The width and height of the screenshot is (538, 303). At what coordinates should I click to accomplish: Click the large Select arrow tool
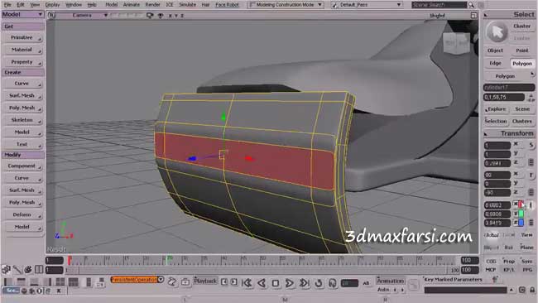[x=497, y=32]
